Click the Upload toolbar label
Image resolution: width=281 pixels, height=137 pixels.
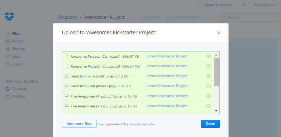pos(153,17)
